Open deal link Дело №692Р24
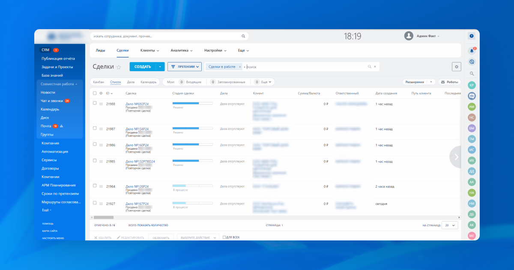 coord(137,104)
